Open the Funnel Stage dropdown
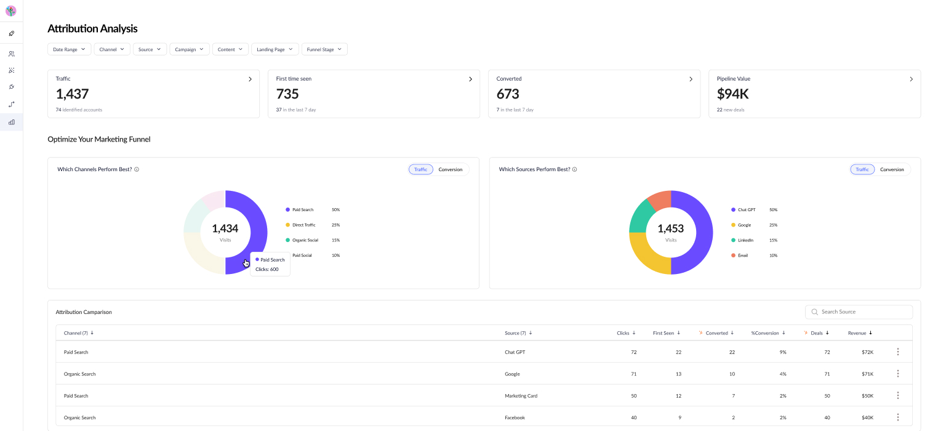Viewport: 946px width, 431px height. click(x=324, y=49)
